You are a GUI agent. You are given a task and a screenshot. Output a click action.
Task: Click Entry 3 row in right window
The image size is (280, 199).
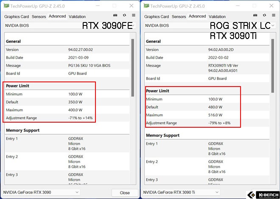pos(207,180)
